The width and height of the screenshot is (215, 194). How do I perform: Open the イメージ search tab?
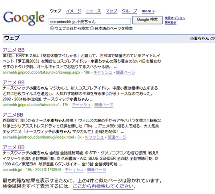[74, 11]
